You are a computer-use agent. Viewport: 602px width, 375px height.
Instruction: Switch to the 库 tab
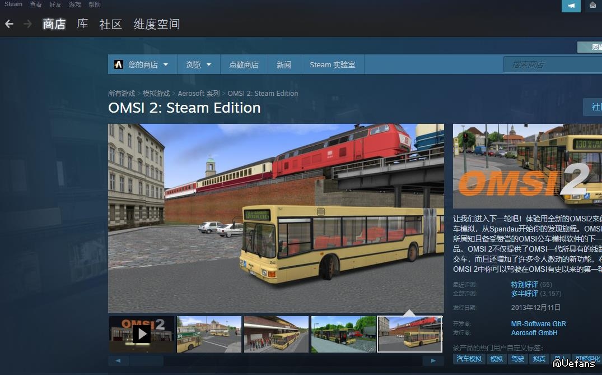(x=82, y=24)
